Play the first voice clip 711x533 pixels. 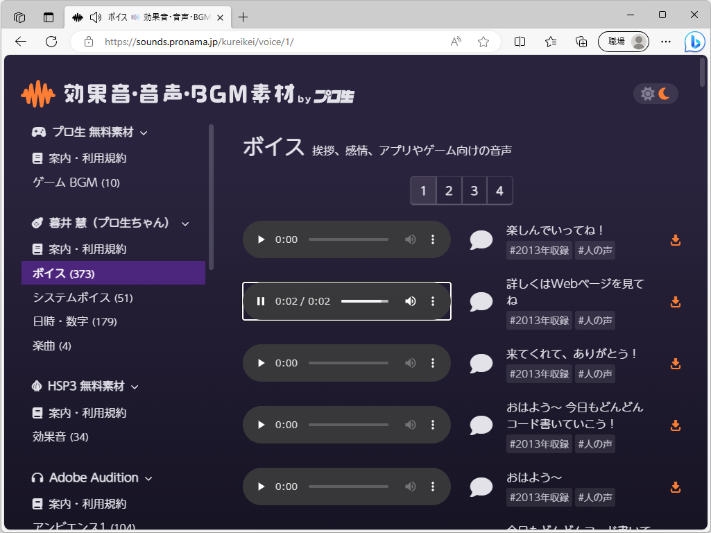click(261, 239)
